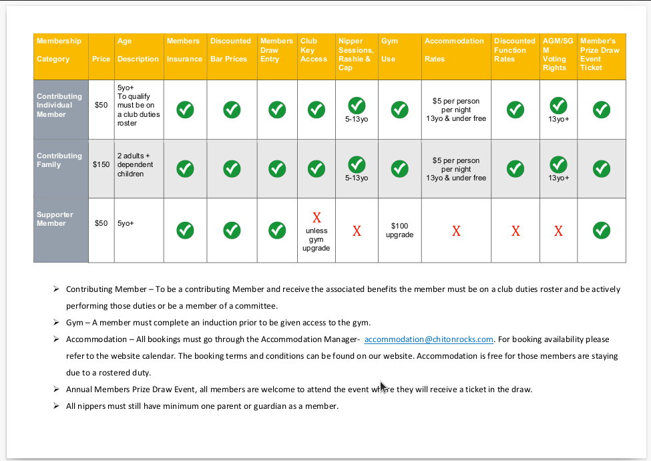Click the 'unless gym upgrade' text
651x461 pixels.
click(x=316, y=239)
